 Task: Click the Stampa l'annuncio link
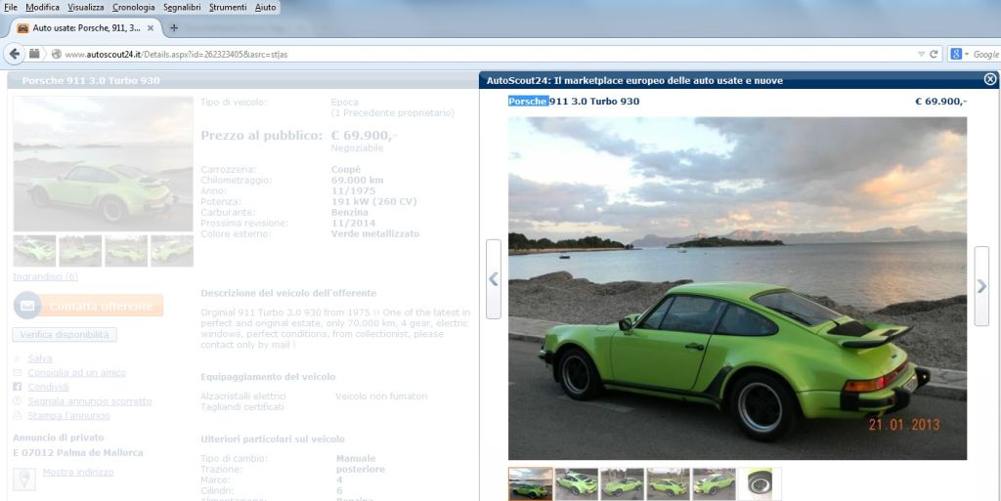(x=68, y=416)
